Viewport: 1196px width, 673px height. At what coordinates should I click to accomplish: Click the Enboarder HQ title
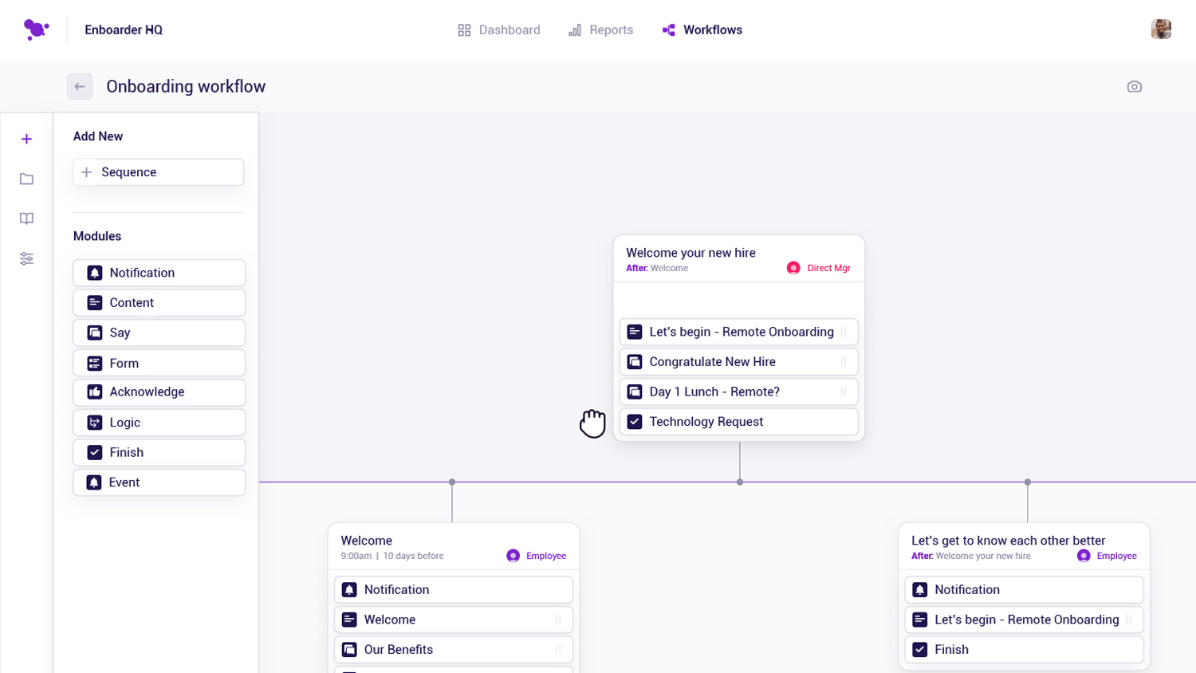(x=124, y=30)
